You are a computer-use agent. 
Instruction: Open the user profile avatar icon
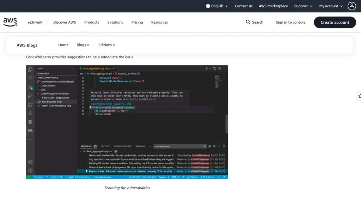[352, 6]
